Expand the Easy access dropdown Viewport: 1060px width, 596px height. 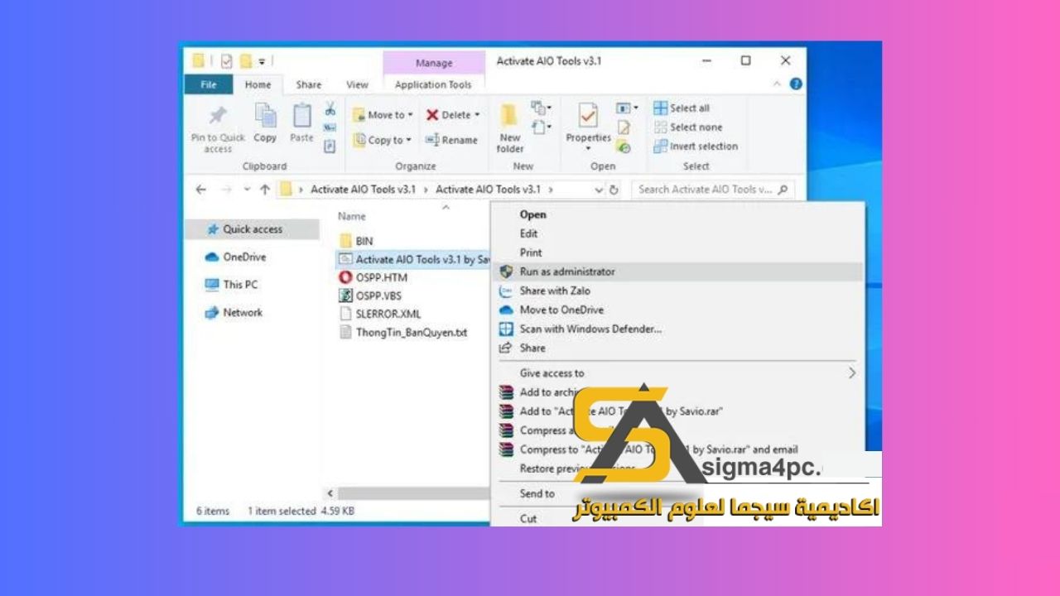[x=541, y=127]
